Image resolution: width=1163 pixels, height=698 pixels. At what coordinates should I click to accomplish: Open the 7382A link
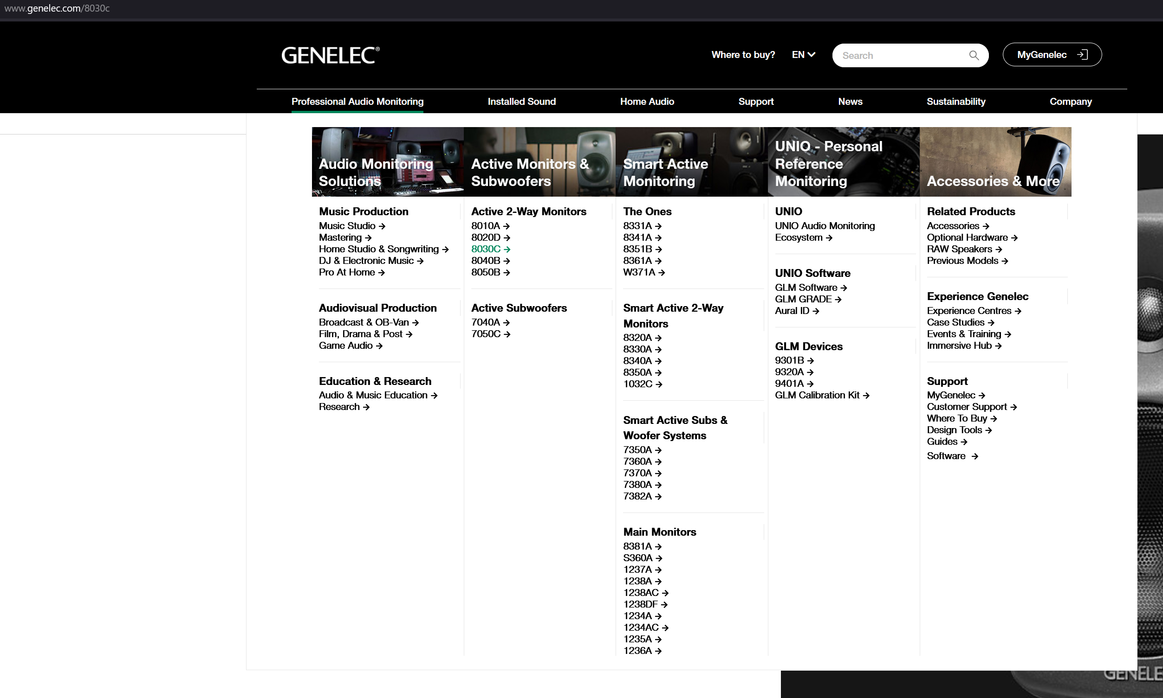642,496
